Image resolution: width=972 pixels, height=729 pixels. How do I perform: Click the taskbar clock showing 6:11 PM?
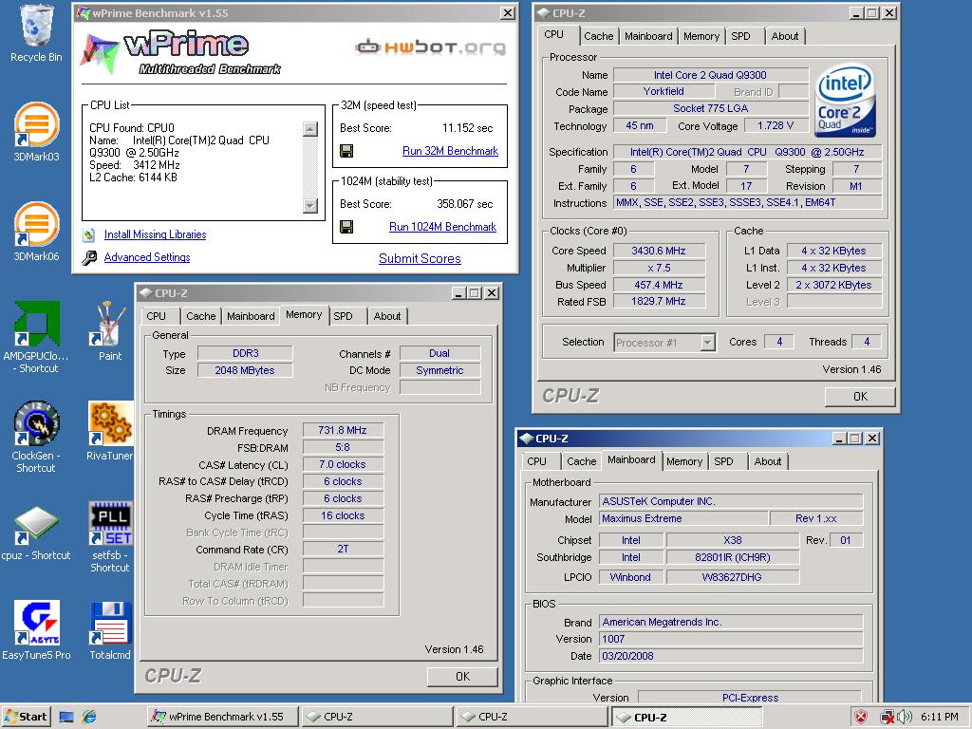(x=940, y=718)
